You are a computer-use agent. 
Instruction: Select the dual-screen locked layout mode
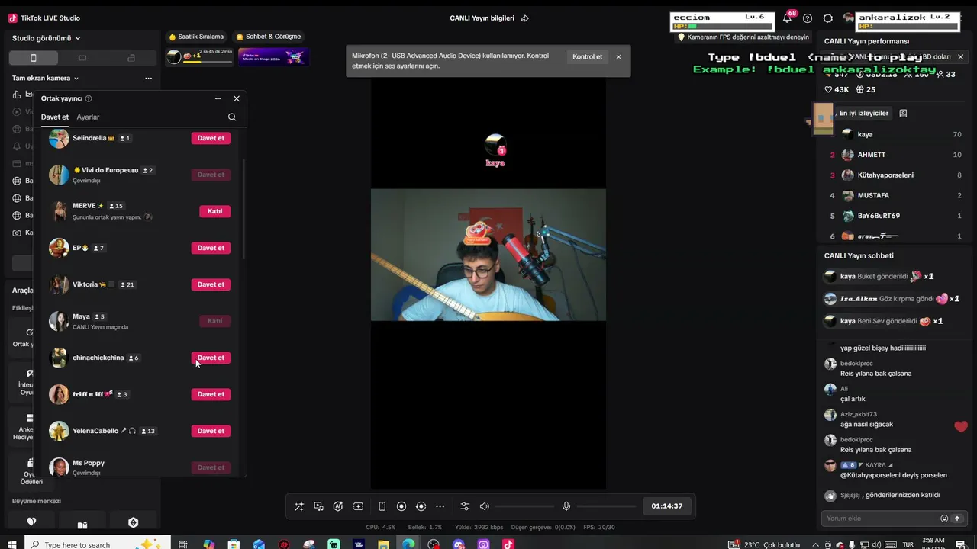pyautogui.click(x=131, y=58)
